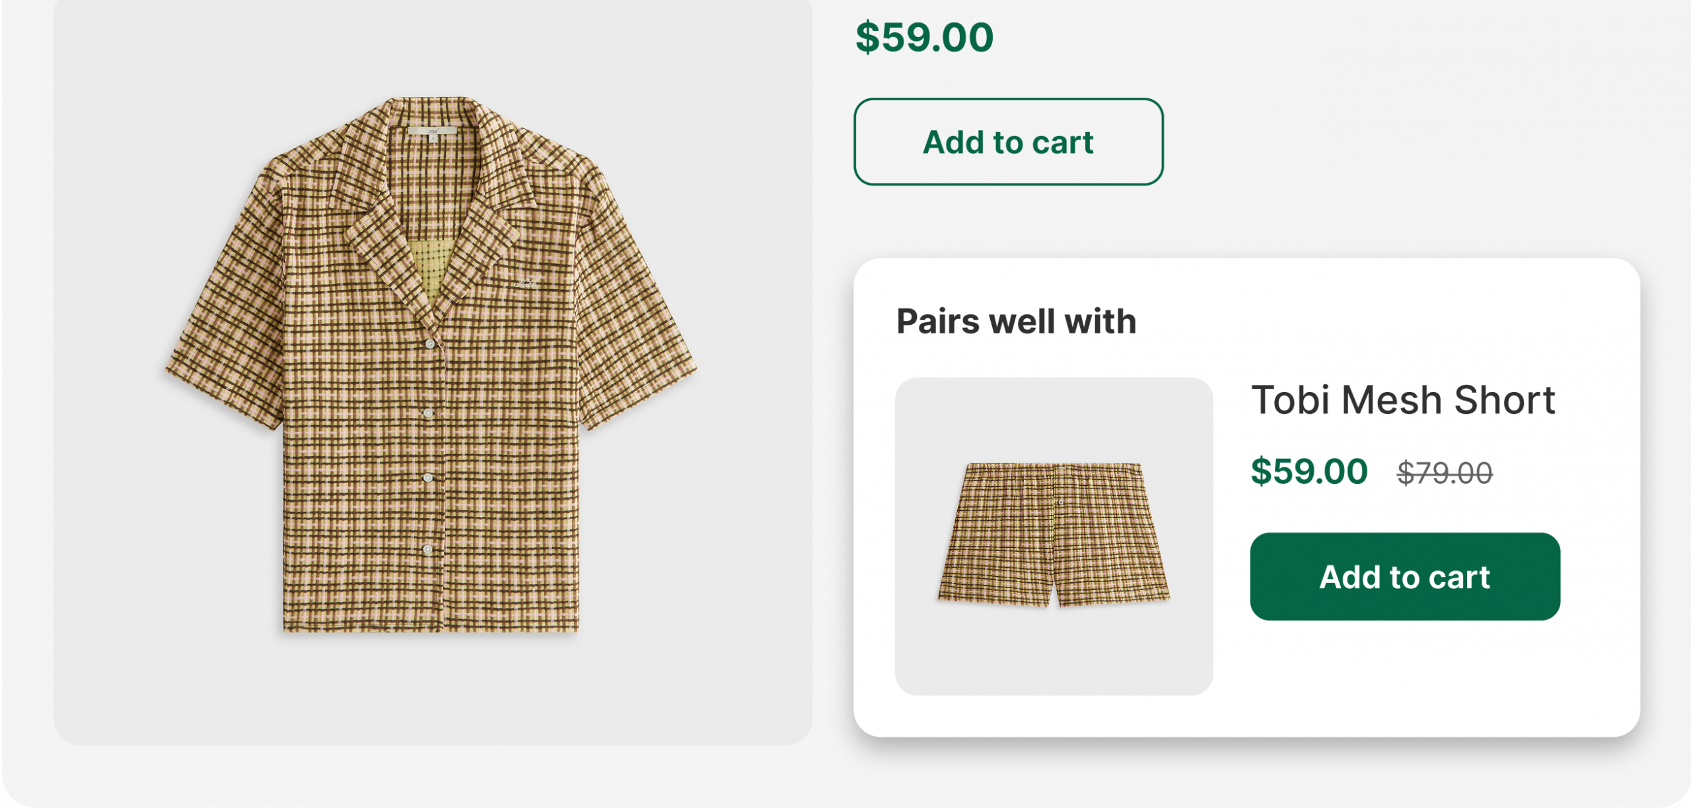Click the embroidered logo on the shirt chest
The height and width of the screenshot is (808, 1691).
coord(527,283)
